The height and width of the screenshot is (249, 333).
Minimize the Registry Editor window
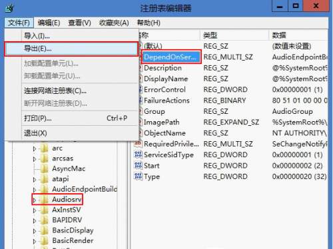(280, 6)
